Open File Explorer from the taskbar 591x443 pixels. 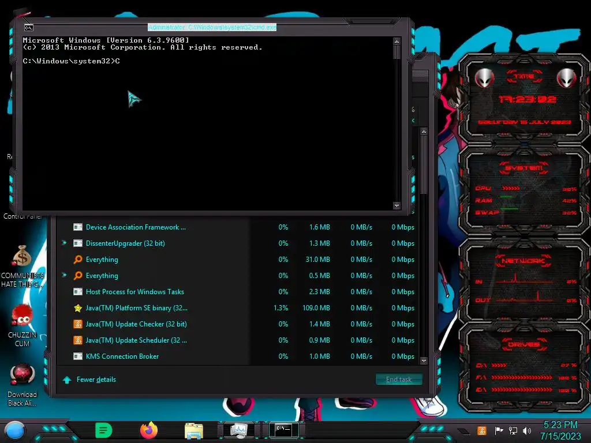pyautogui.click(x=194, y=430)
